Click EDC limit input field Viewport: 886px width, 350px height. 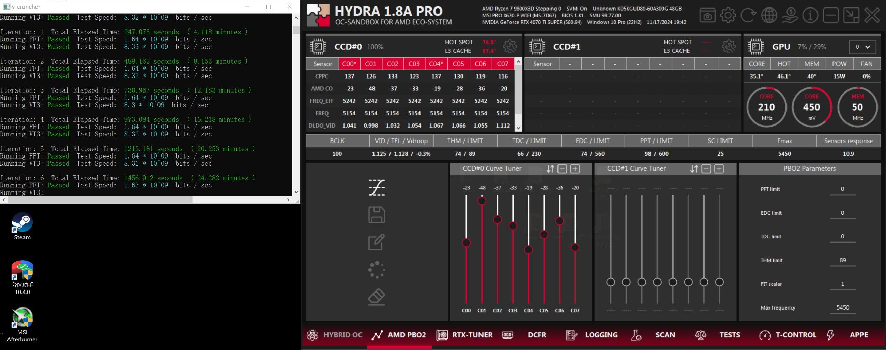coord(843,213)
